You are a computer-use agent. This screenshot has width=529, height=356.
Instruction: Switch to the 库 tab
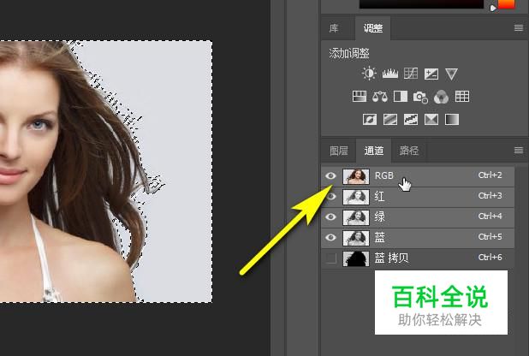point(334,28)
